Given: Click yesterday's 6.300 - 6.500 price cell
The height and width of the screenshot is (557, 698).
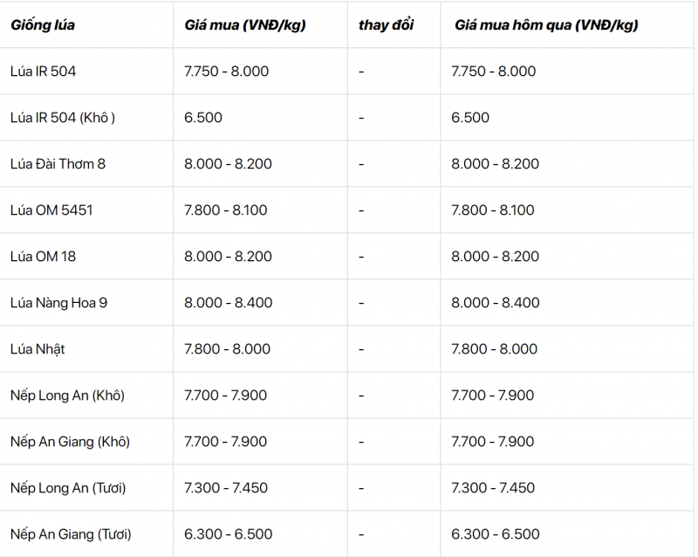Looking at the screenshot, I should [x=495, y=534].
